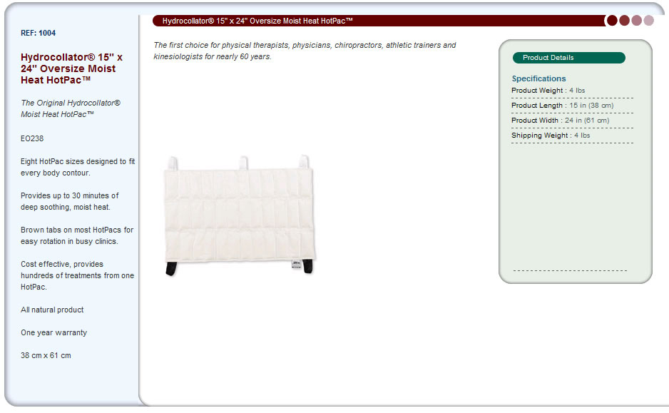The height and width of the screenshot is (413, 669).
Task: Click the third dusty-pink circle icon
Action: coord(637,21)
